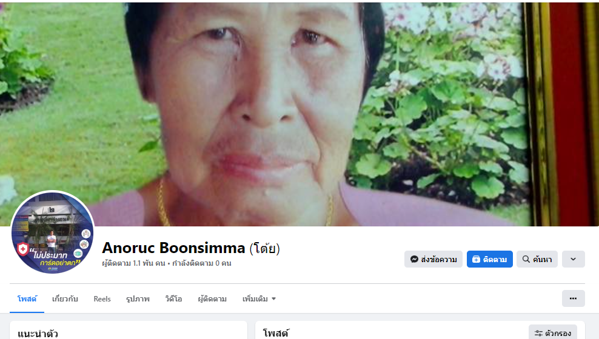
Task: Click the magnifier ค้นหา search icon
Action: pos(526,259)
